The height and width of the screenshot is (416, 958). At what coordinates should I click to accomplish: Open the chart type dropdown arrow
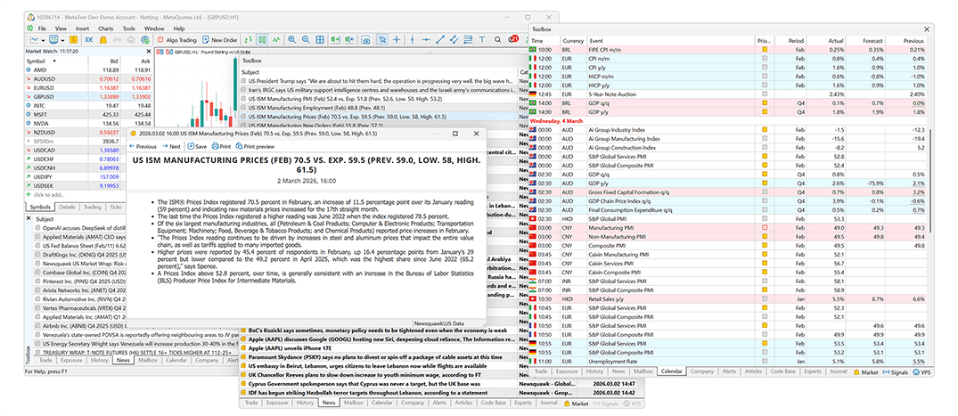pyautogui.click(x=44, y=40)
